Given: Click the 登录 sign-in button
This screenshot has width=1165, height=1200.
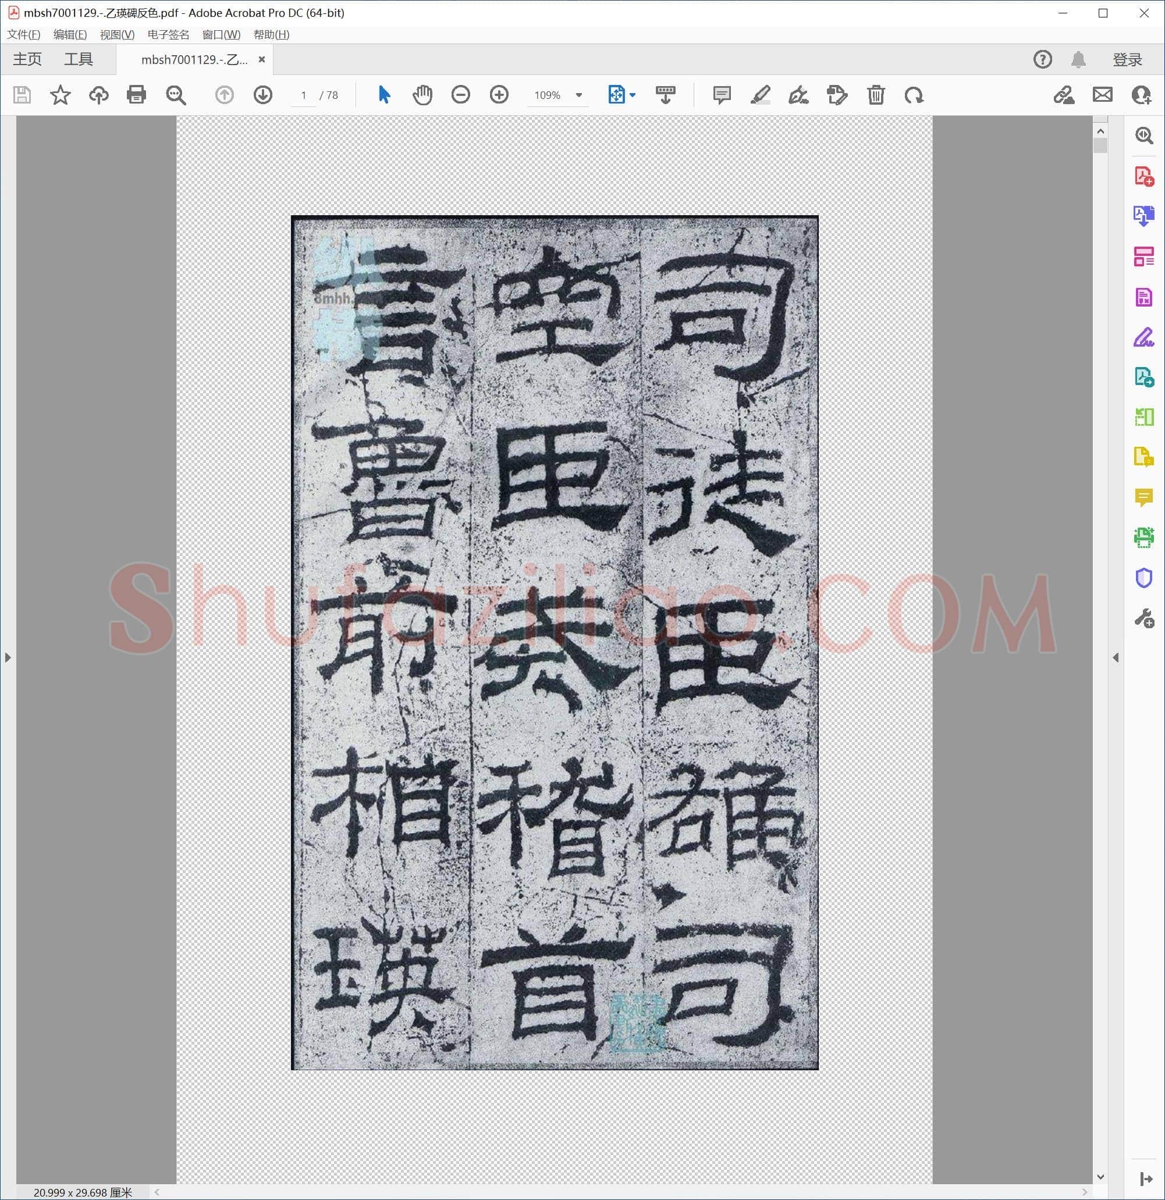Looking at the screenshot, I should coord(1127,59).
